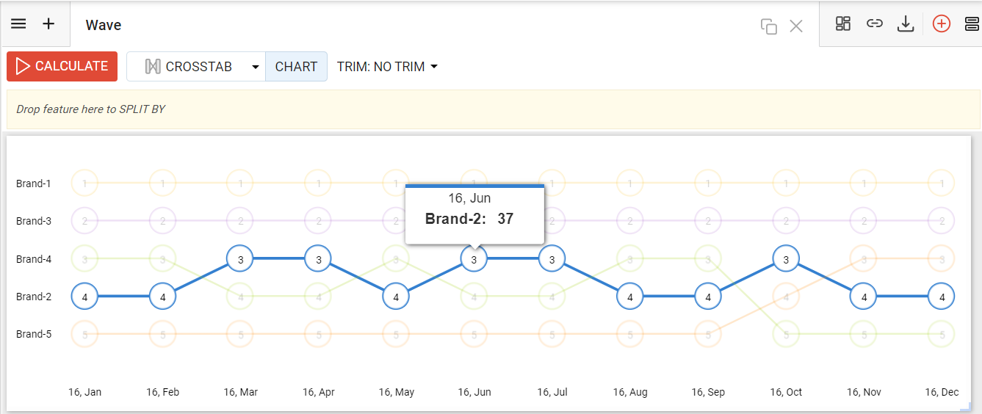The height and width of the screenshot is (414, 982).
Task: Click the link icon in toolbar
Action: (x=874, y=24)
